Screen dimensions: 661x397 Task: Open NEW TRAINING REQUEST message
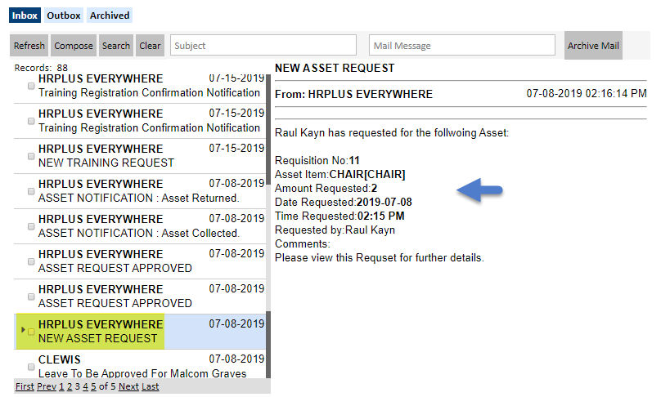[106, 163]
